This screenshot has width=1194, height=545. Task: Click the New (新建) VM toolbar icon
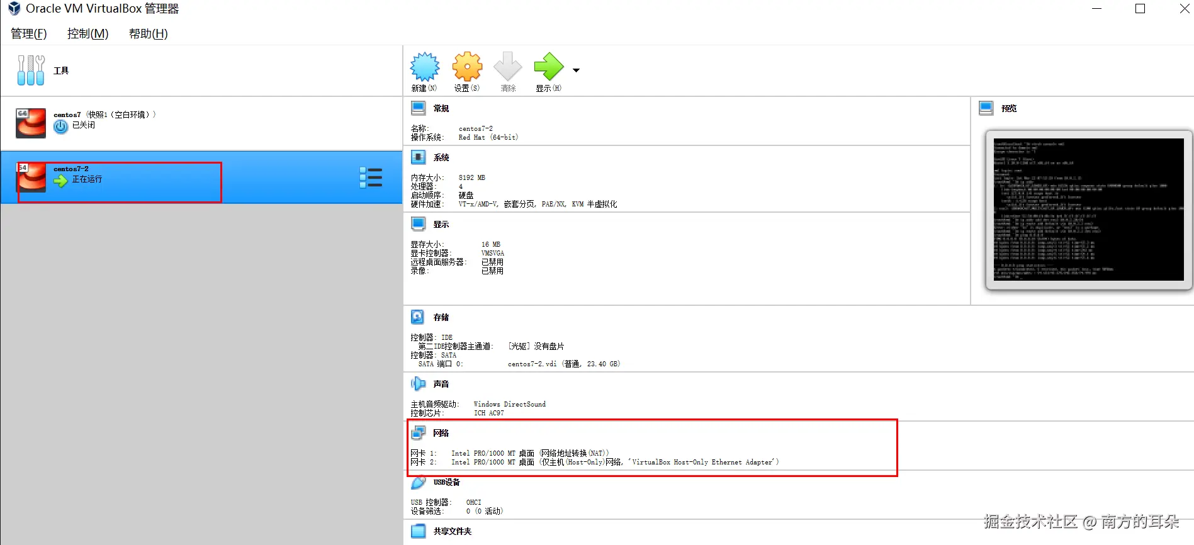pyautogui.click(x=425, y=67)
